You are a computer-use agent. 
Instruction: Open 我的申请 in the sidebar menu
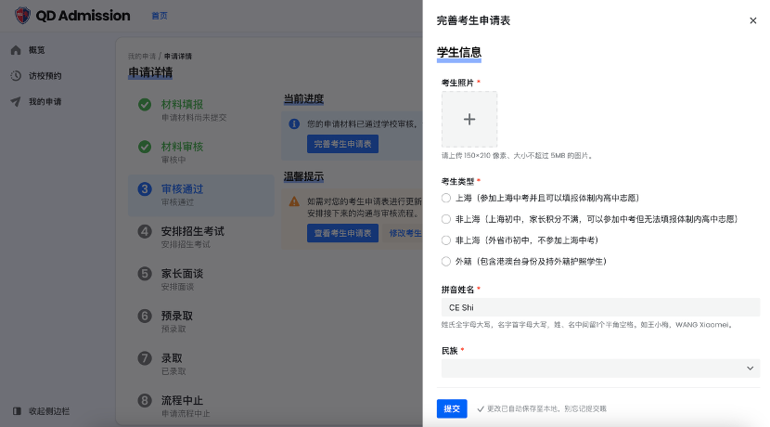pos(45,101)
